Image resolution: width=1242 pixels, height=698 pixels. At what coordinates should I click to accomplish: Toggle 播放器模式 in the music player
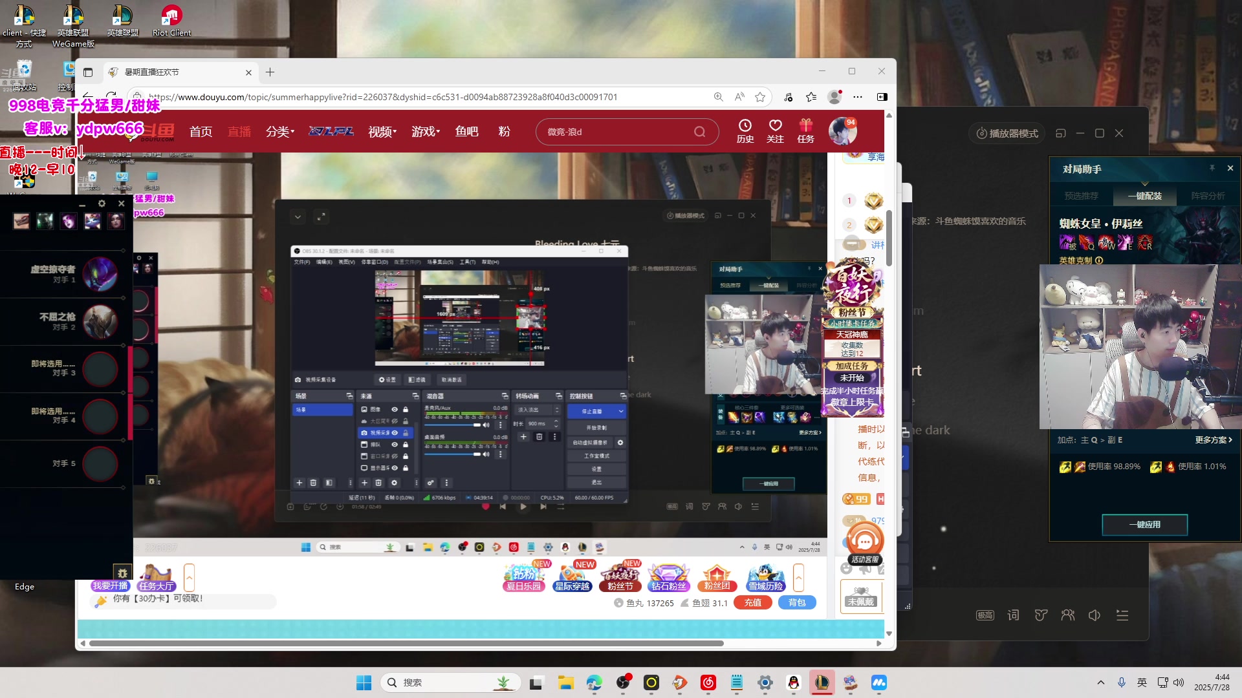1007,133
